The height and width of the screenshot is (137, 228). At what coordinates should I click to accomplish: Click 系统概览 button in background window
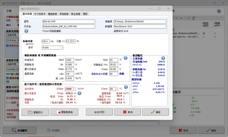coord(19,130)
